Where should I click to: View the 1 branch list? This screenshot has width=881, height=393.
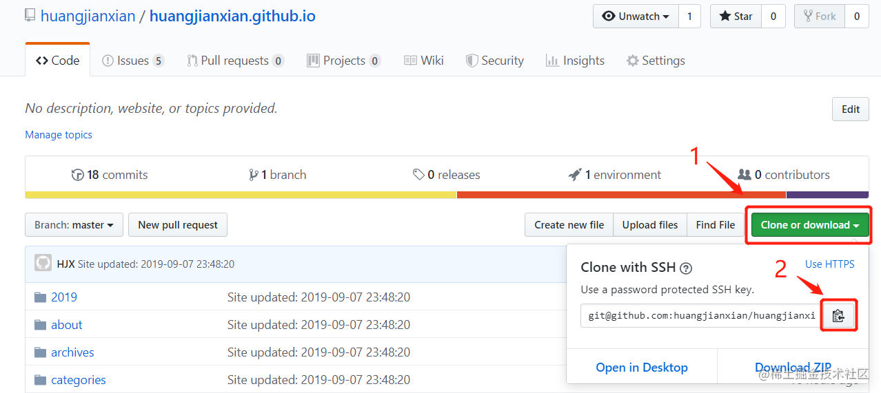[x=277, y=175]
